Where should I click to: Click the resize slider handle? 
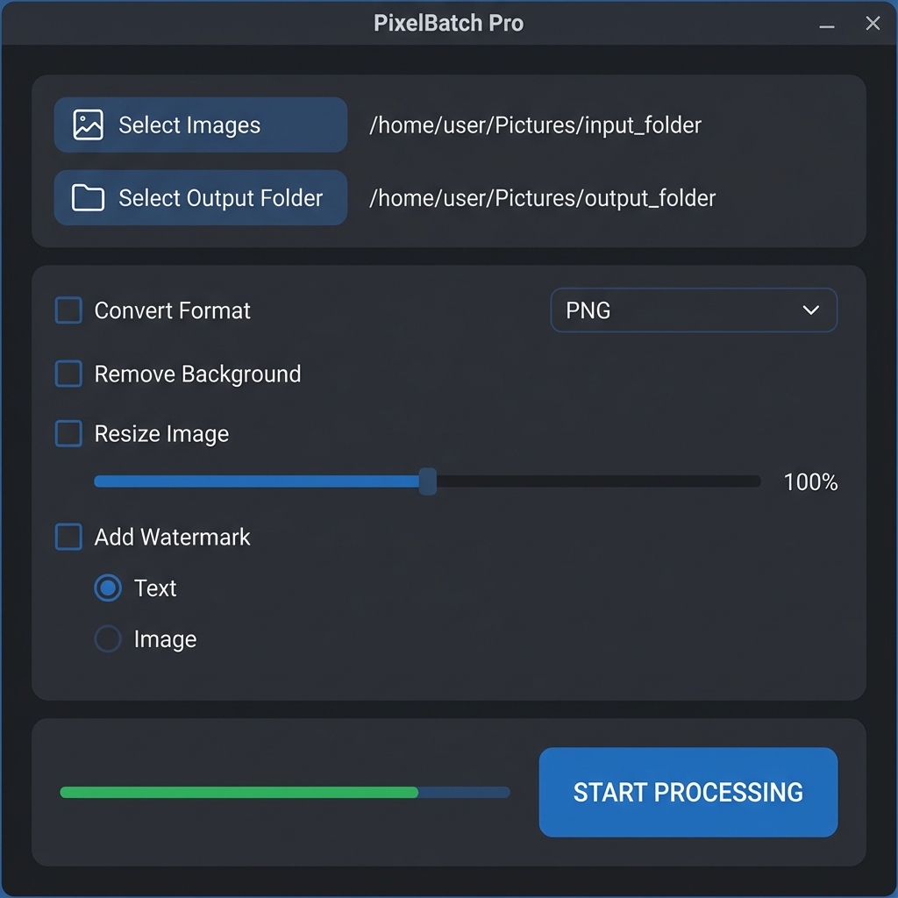(x=427, y=481)
